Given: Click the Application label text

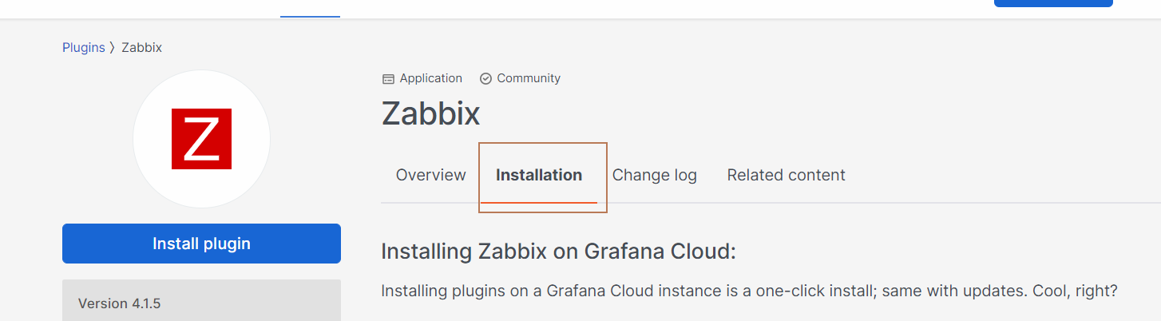Looking at the screenshot, I should pos(430,78).
